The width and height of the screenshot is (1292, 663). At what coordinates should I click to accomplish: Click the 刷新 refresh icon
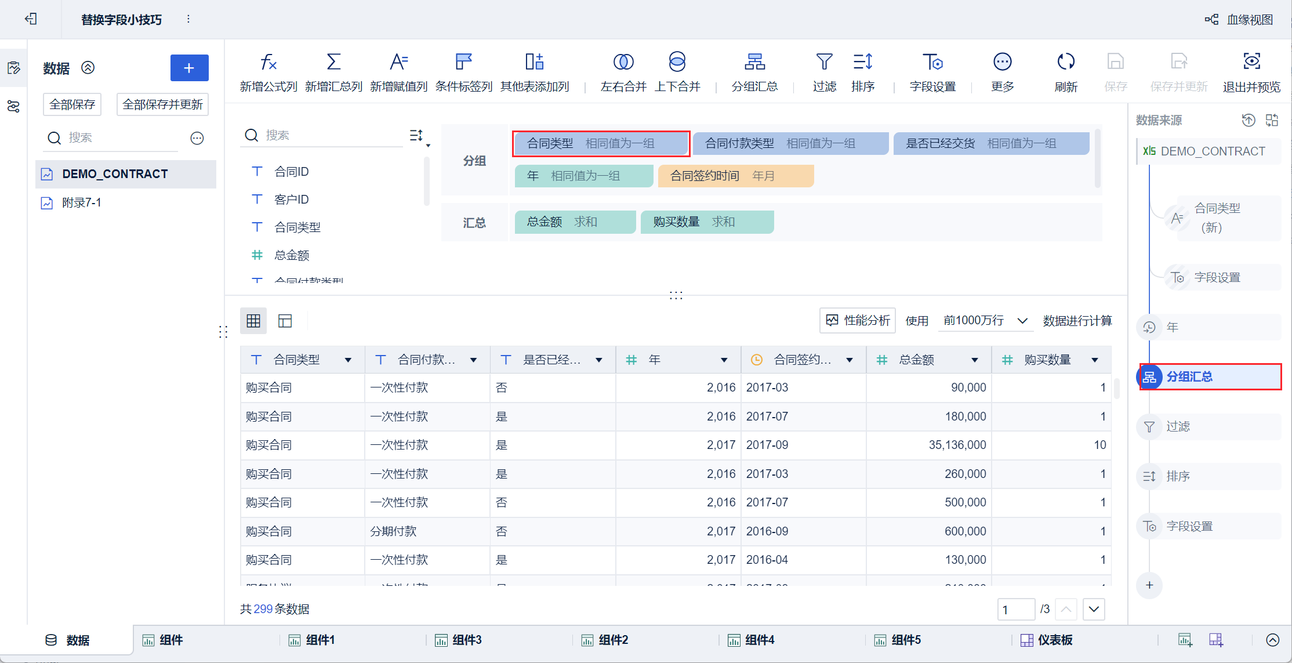point(1065,62)
